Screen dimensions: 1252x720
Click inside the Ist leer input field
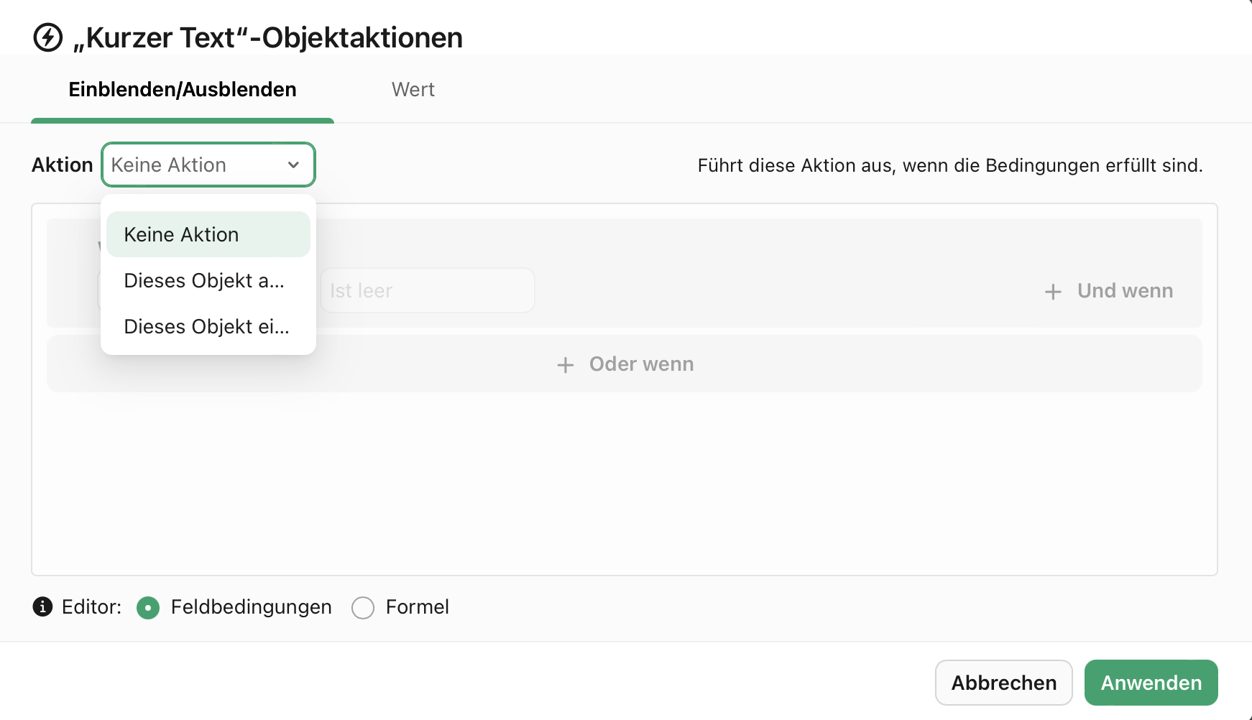click(427, 290)
